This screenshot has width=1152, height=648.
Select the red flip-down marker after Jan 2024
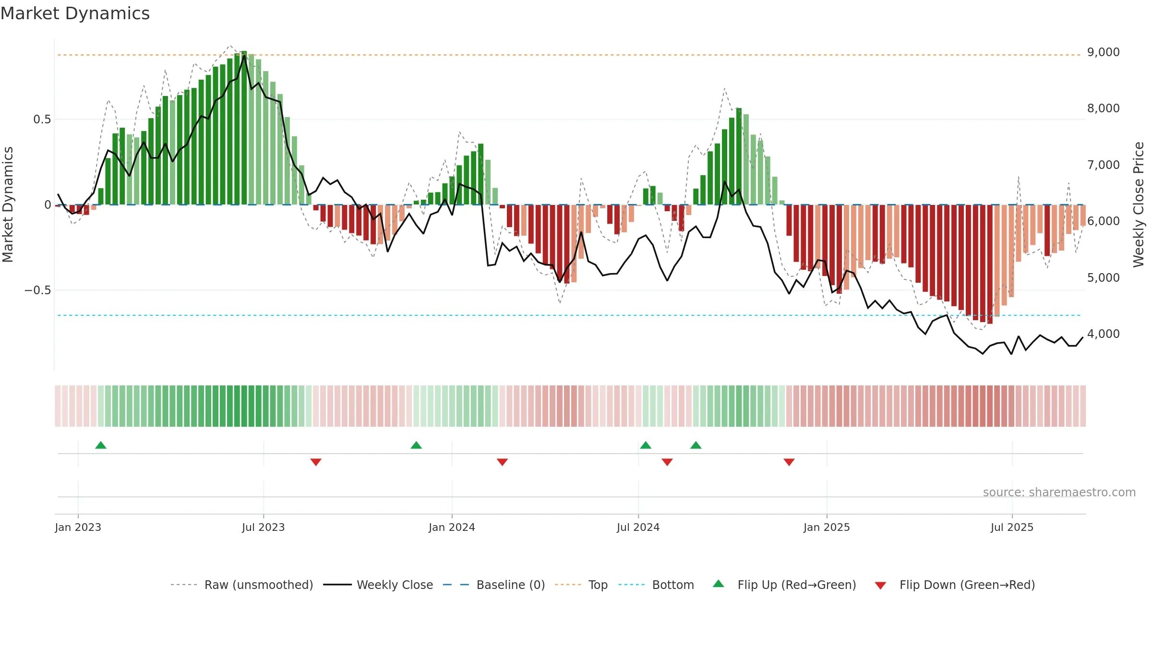(x=502, y=462)
